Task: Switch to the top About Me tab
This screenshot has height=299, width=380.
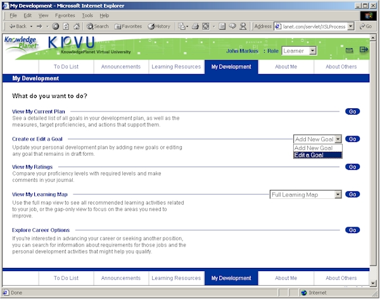Action: [286, 67]
